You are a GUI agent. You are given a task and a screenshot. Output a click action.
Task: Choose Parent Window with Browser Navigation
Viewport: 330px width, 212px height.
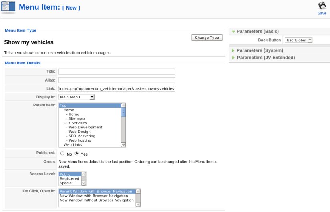point(97,192)
